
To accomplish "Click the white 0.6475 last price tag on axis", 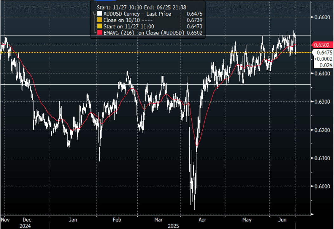I will point(324,53).
